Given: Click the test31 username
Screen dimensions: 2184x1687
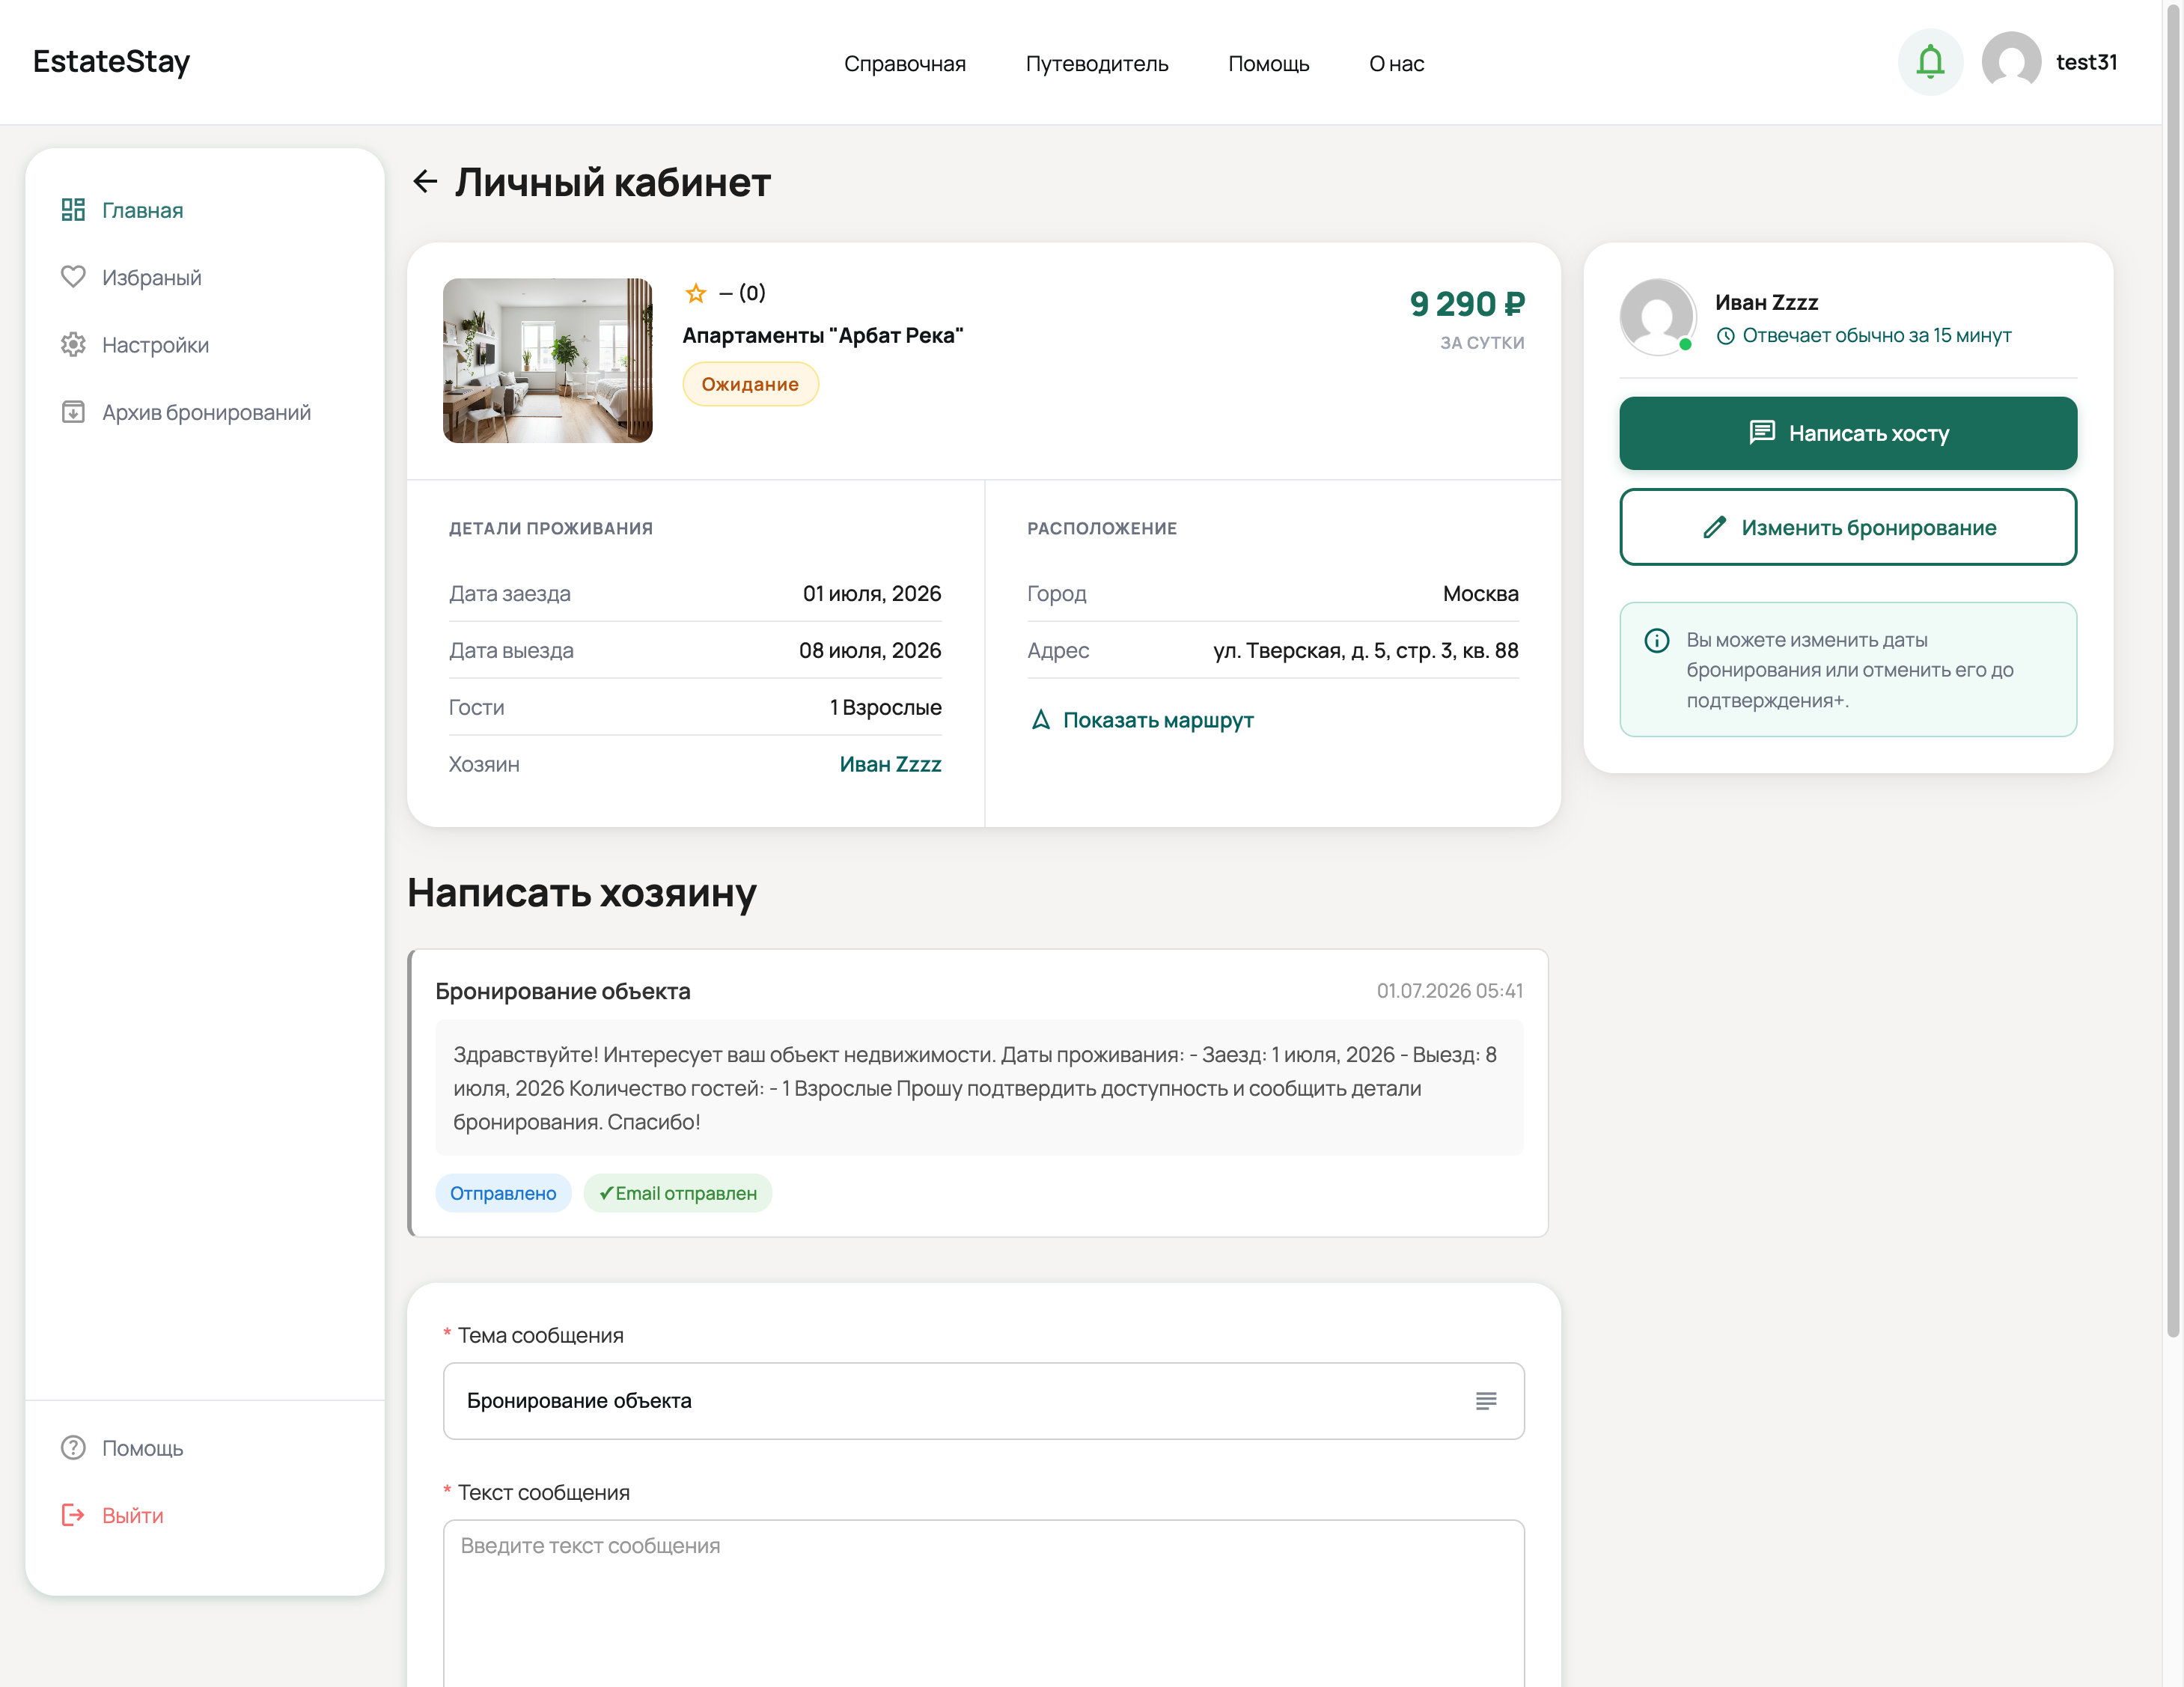Looking at the screenshot, I should (x=2086, y=62).
